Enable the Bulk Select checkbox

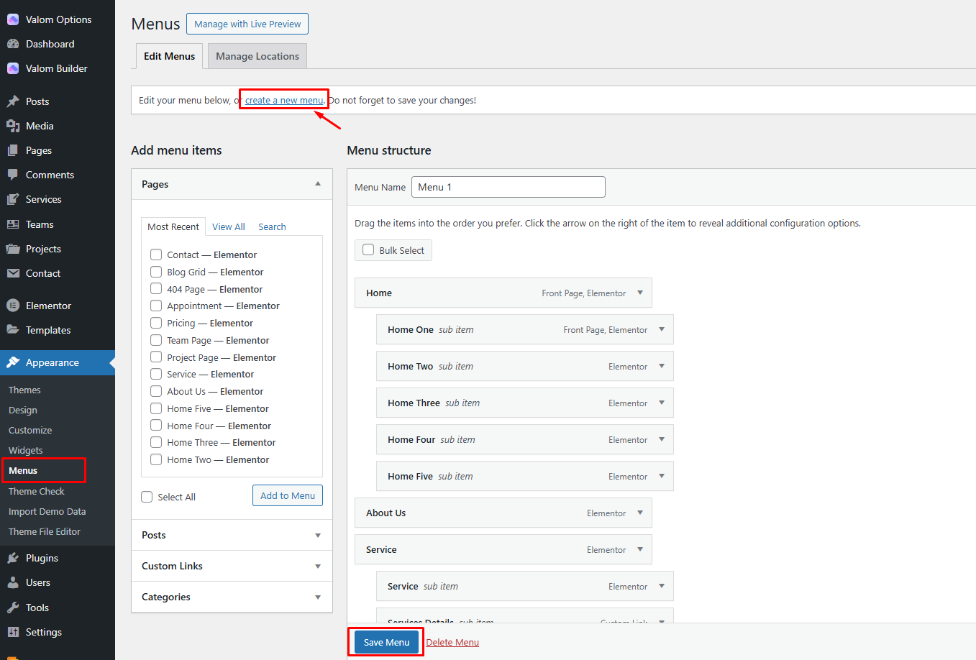pos(368,249)
